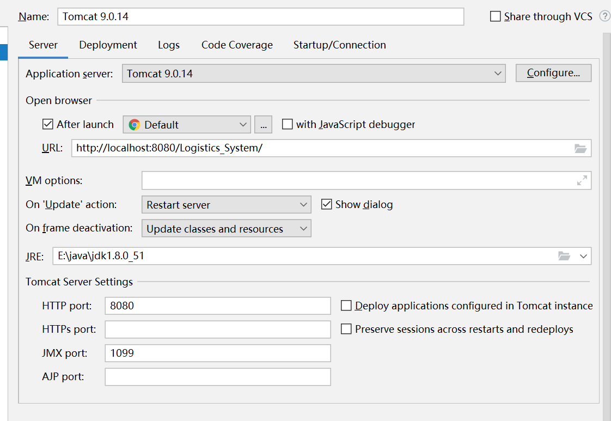Click the browser ellipsis button
This screenshot has height=421, width=611.
pos(263,125)
